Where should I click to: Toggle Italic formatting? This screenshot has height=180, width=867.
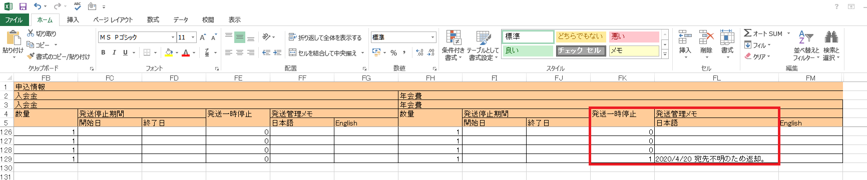(114, 52)
